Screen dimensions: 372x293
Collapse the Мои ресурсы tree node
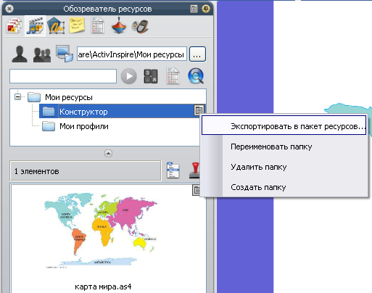pyautogui.click(x=17, y=97)
